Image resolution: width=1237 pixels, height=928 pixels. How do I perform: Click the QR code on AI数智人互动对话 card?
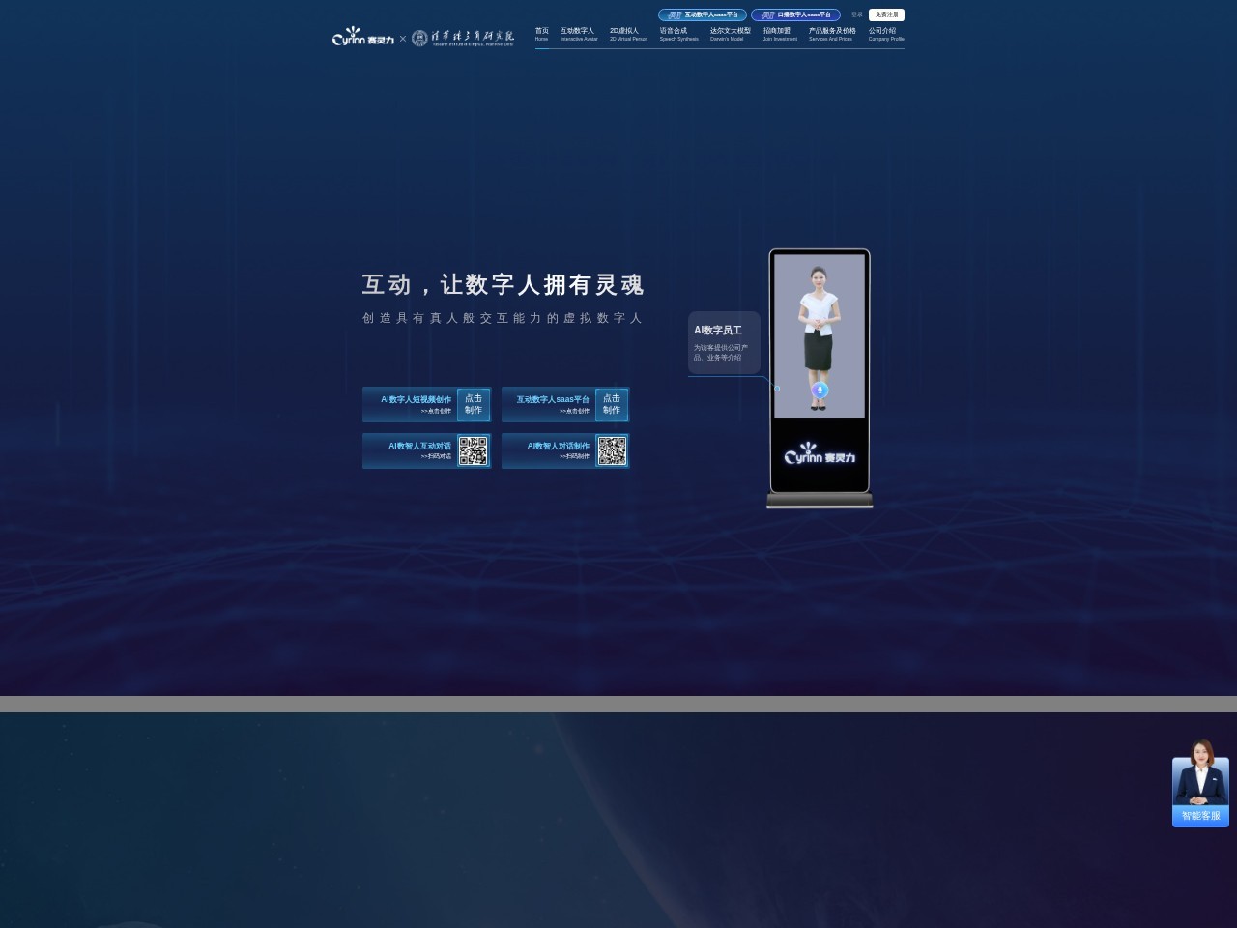[474, 450]
